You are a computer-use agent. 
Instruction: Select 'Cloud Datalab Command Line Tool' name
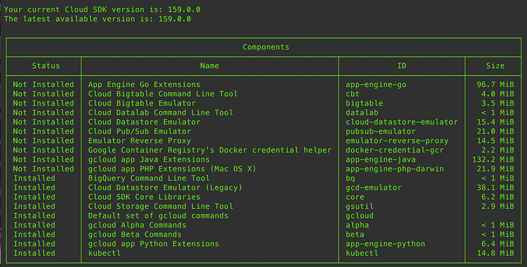161,113
